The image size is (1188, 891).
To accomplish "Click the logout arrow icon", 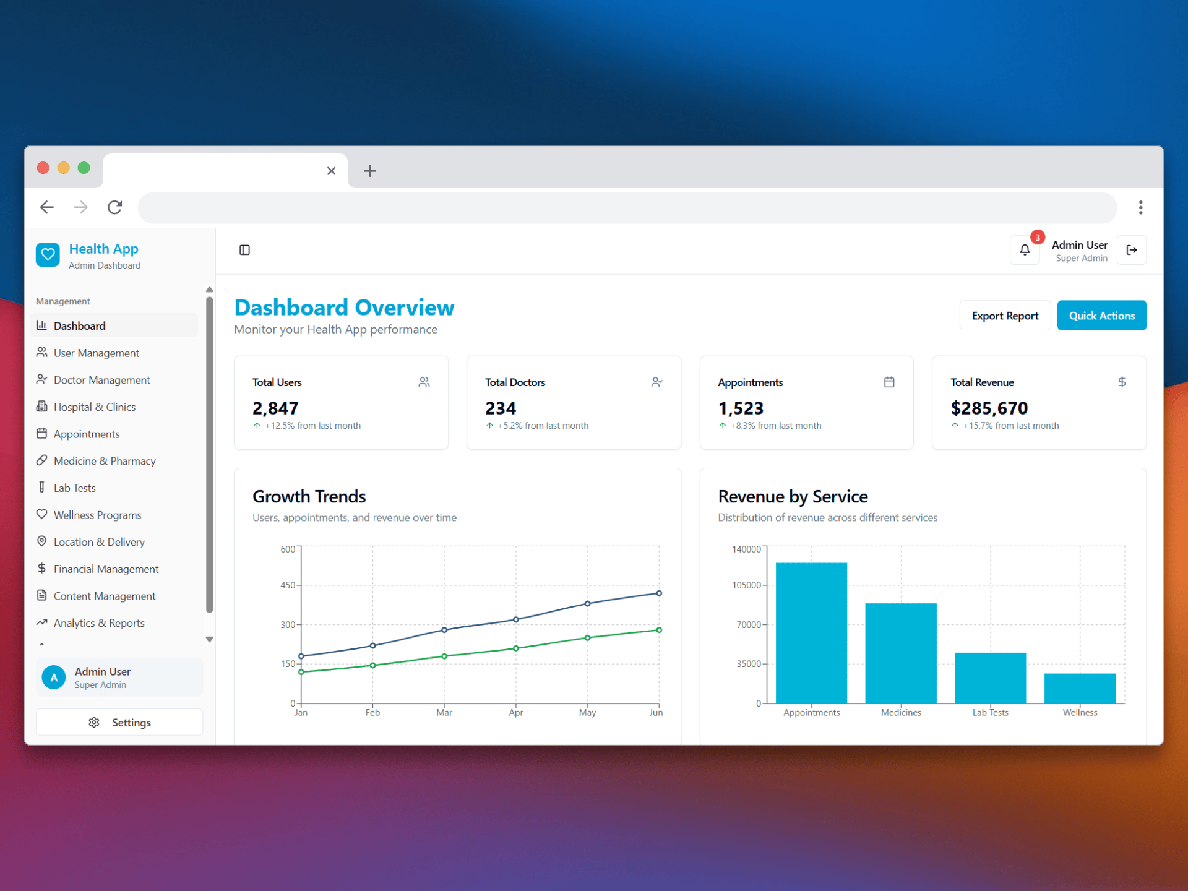I will pos(1131,250).
